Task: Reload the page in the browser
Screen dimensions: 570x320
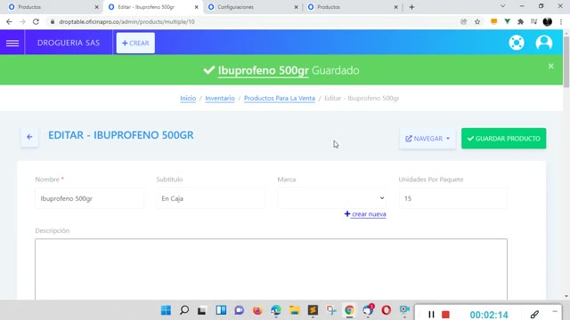Action: [36, 21]
